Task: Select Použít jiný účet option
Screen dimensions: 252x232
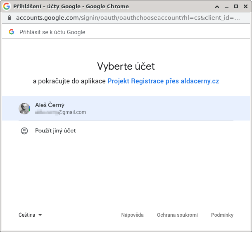Action: tap(126, 131)
